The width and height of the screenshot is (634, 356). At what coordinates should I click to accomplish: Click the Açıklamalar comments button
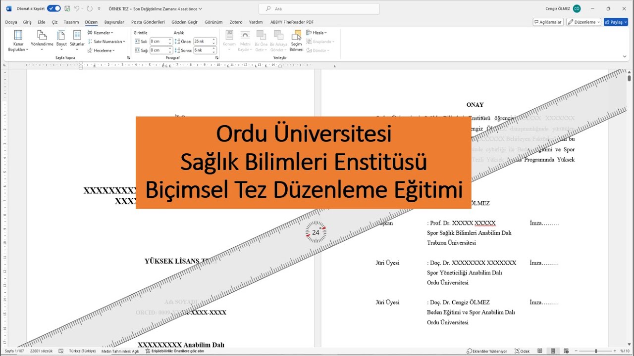coord(548,22)
